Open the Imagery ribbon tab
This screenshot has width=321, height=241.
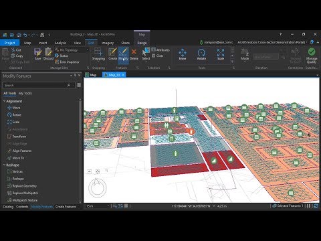coord(108,43)
